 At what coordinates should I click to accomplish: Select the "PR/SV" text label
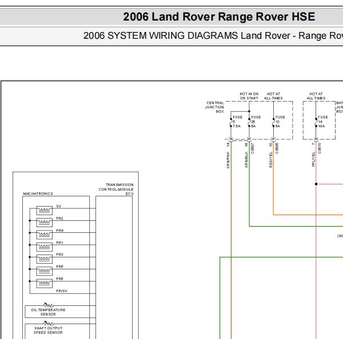62,291
